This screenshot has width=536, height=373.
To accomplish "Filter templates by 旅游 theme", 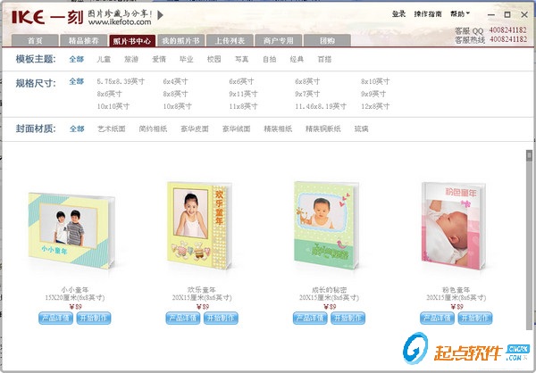I will [131, 60].
